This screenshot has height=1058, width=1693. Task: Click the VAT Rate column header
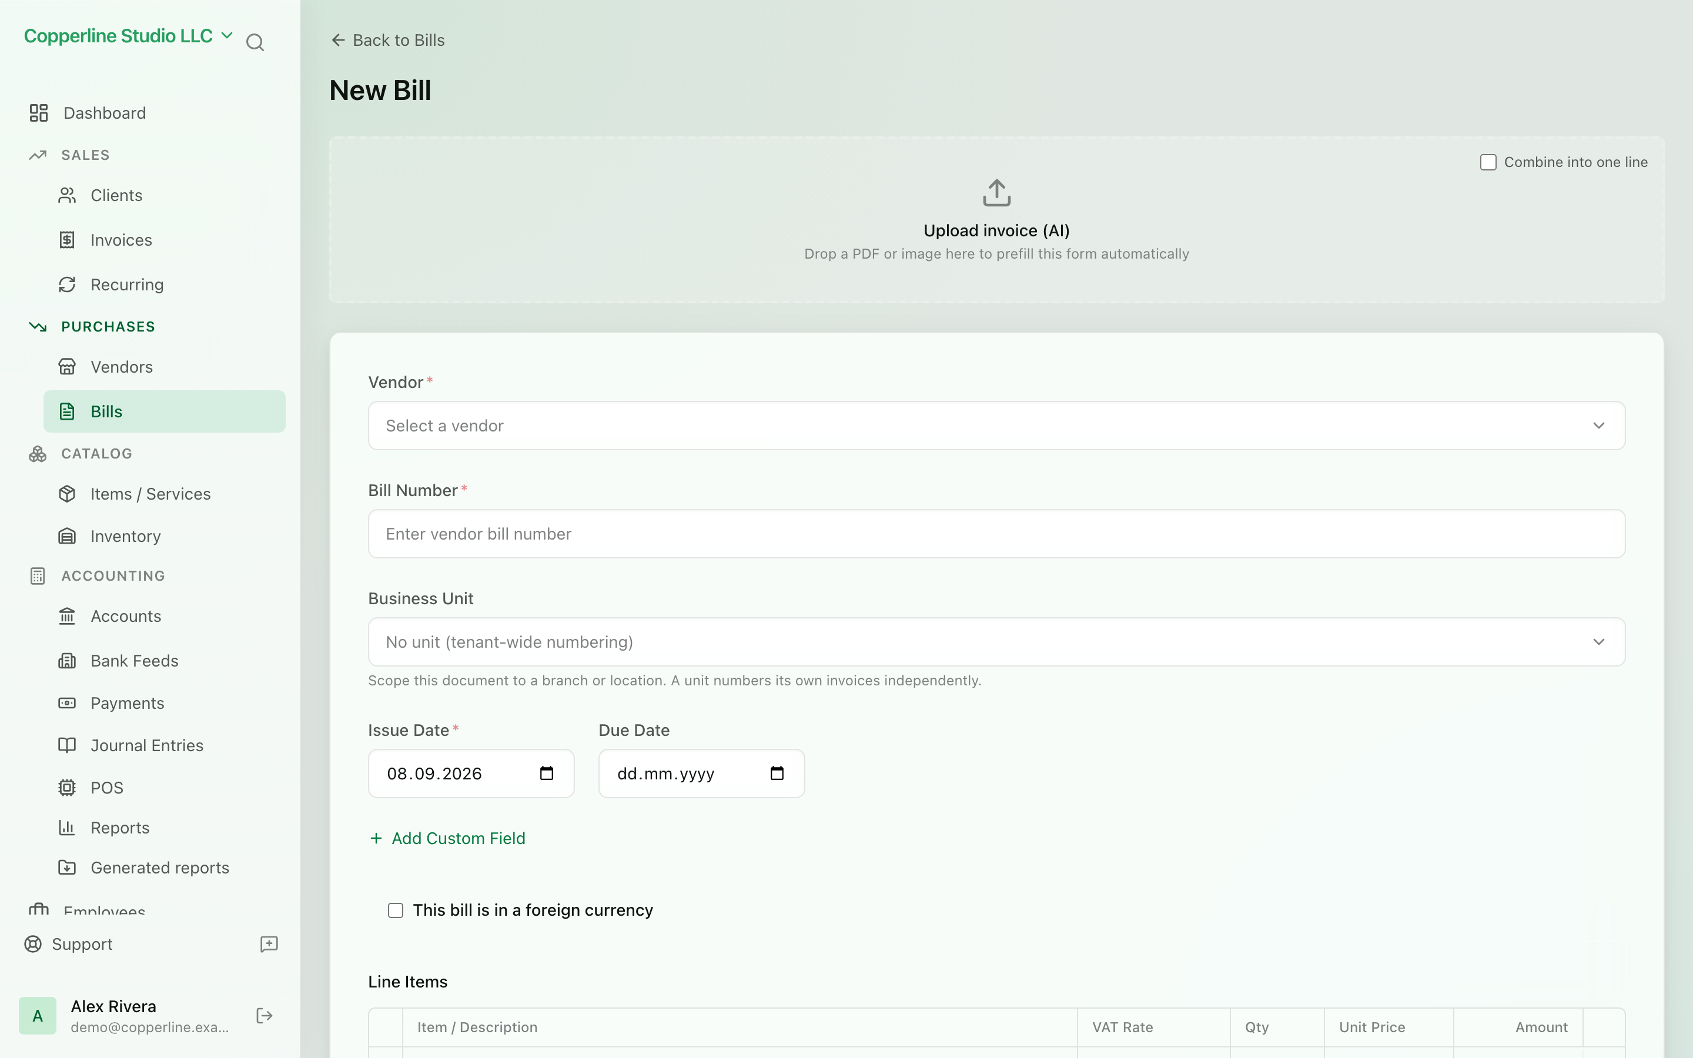(1122, 1027)
